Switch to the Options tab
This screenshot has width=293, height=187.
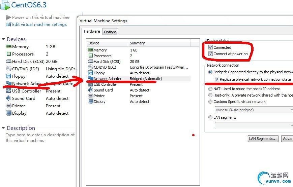pyautogui.click(x=110, y=32)
